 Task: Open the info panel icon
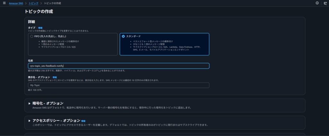(x=317, y=3)
